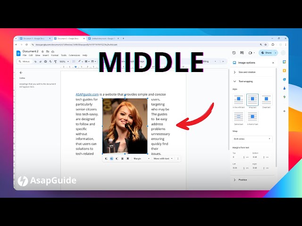Select the paint format tool
The height and width of the screenshot is (226, 302).
(x=56, y=62)
